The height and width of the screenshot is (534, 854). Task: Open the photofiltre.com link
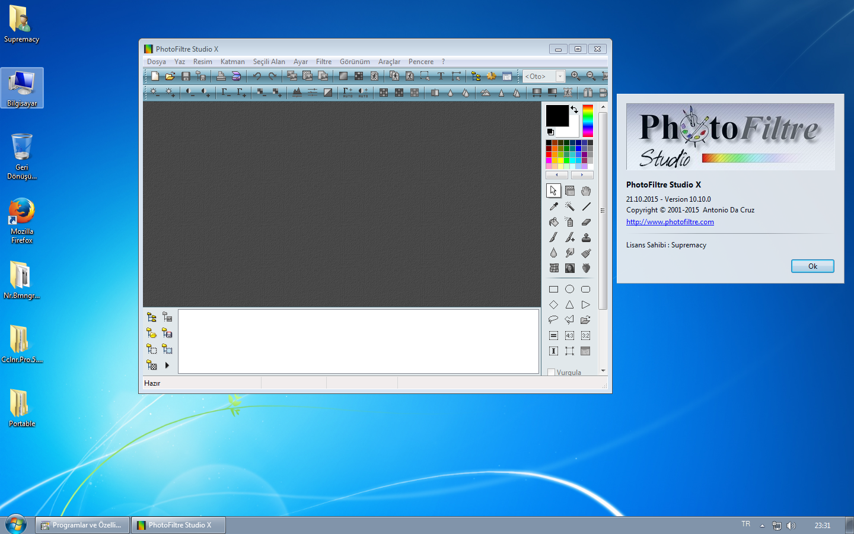click(670, 222)
